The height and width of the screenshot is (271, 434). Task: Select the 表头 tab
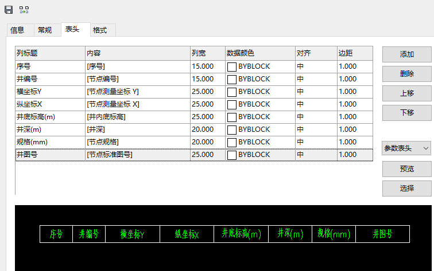coord(76,29)
